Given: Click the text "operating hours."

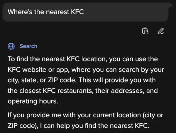Looking at the screenshot, I should tap(33, 101).
